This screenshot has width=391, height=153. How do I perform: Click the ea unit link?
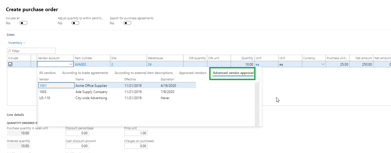[x=257, y=64]
